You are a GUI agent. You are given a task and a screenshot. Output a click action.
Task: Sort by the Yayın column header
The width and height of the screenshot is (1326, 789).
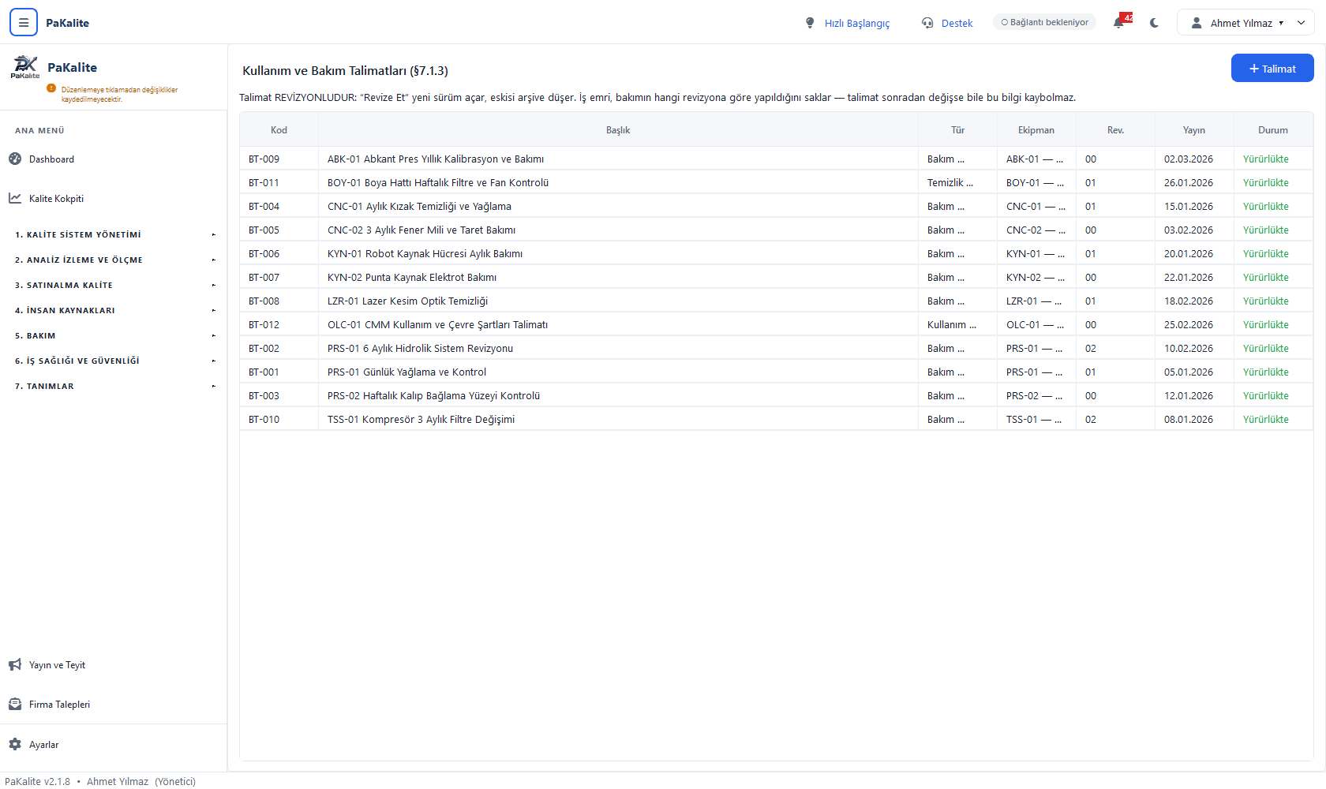[x=1194, y=130]
